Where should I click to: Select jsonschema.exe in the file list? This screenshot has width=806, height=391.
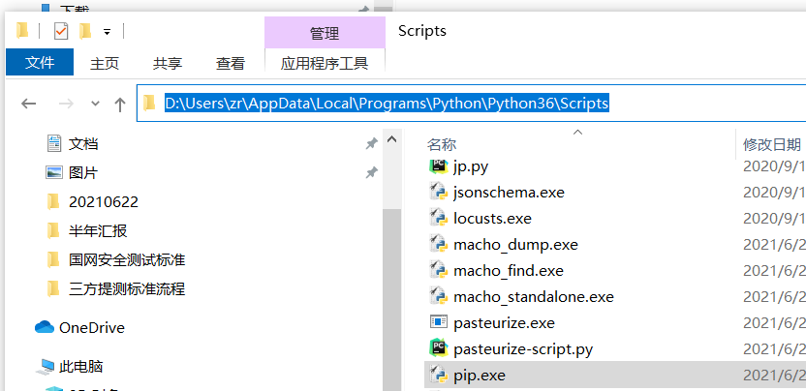509,193
